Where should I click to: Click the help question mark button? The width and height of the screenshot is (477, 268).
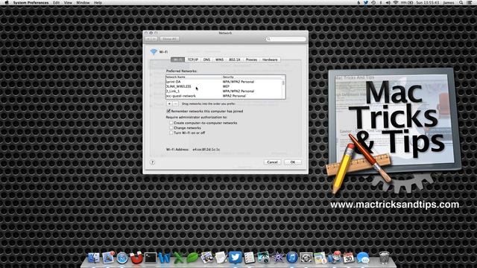(x=152, y=162)
